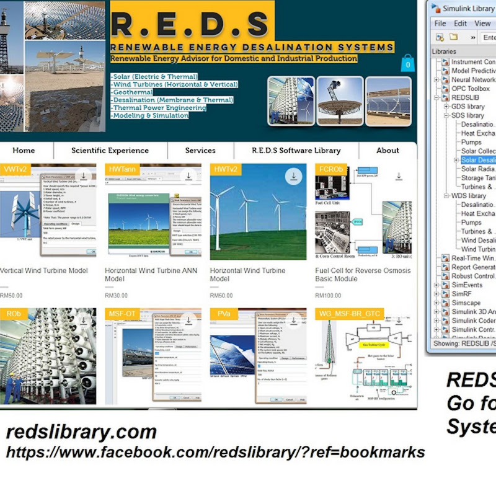Viewport: 496px width, 496px height.
Task: Click the redslibrary.com caption text
Action: (81, 432)
